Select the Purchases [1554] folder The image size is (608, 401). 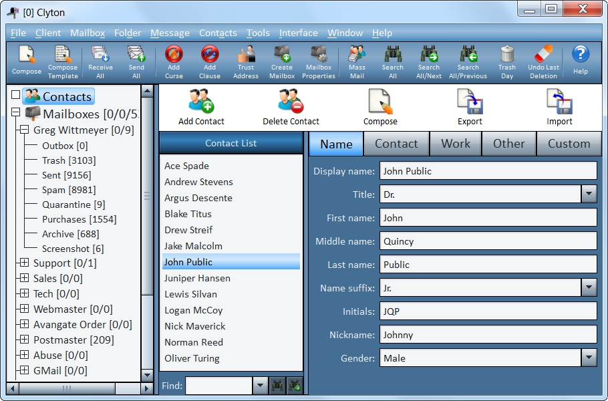pos(79,219)
